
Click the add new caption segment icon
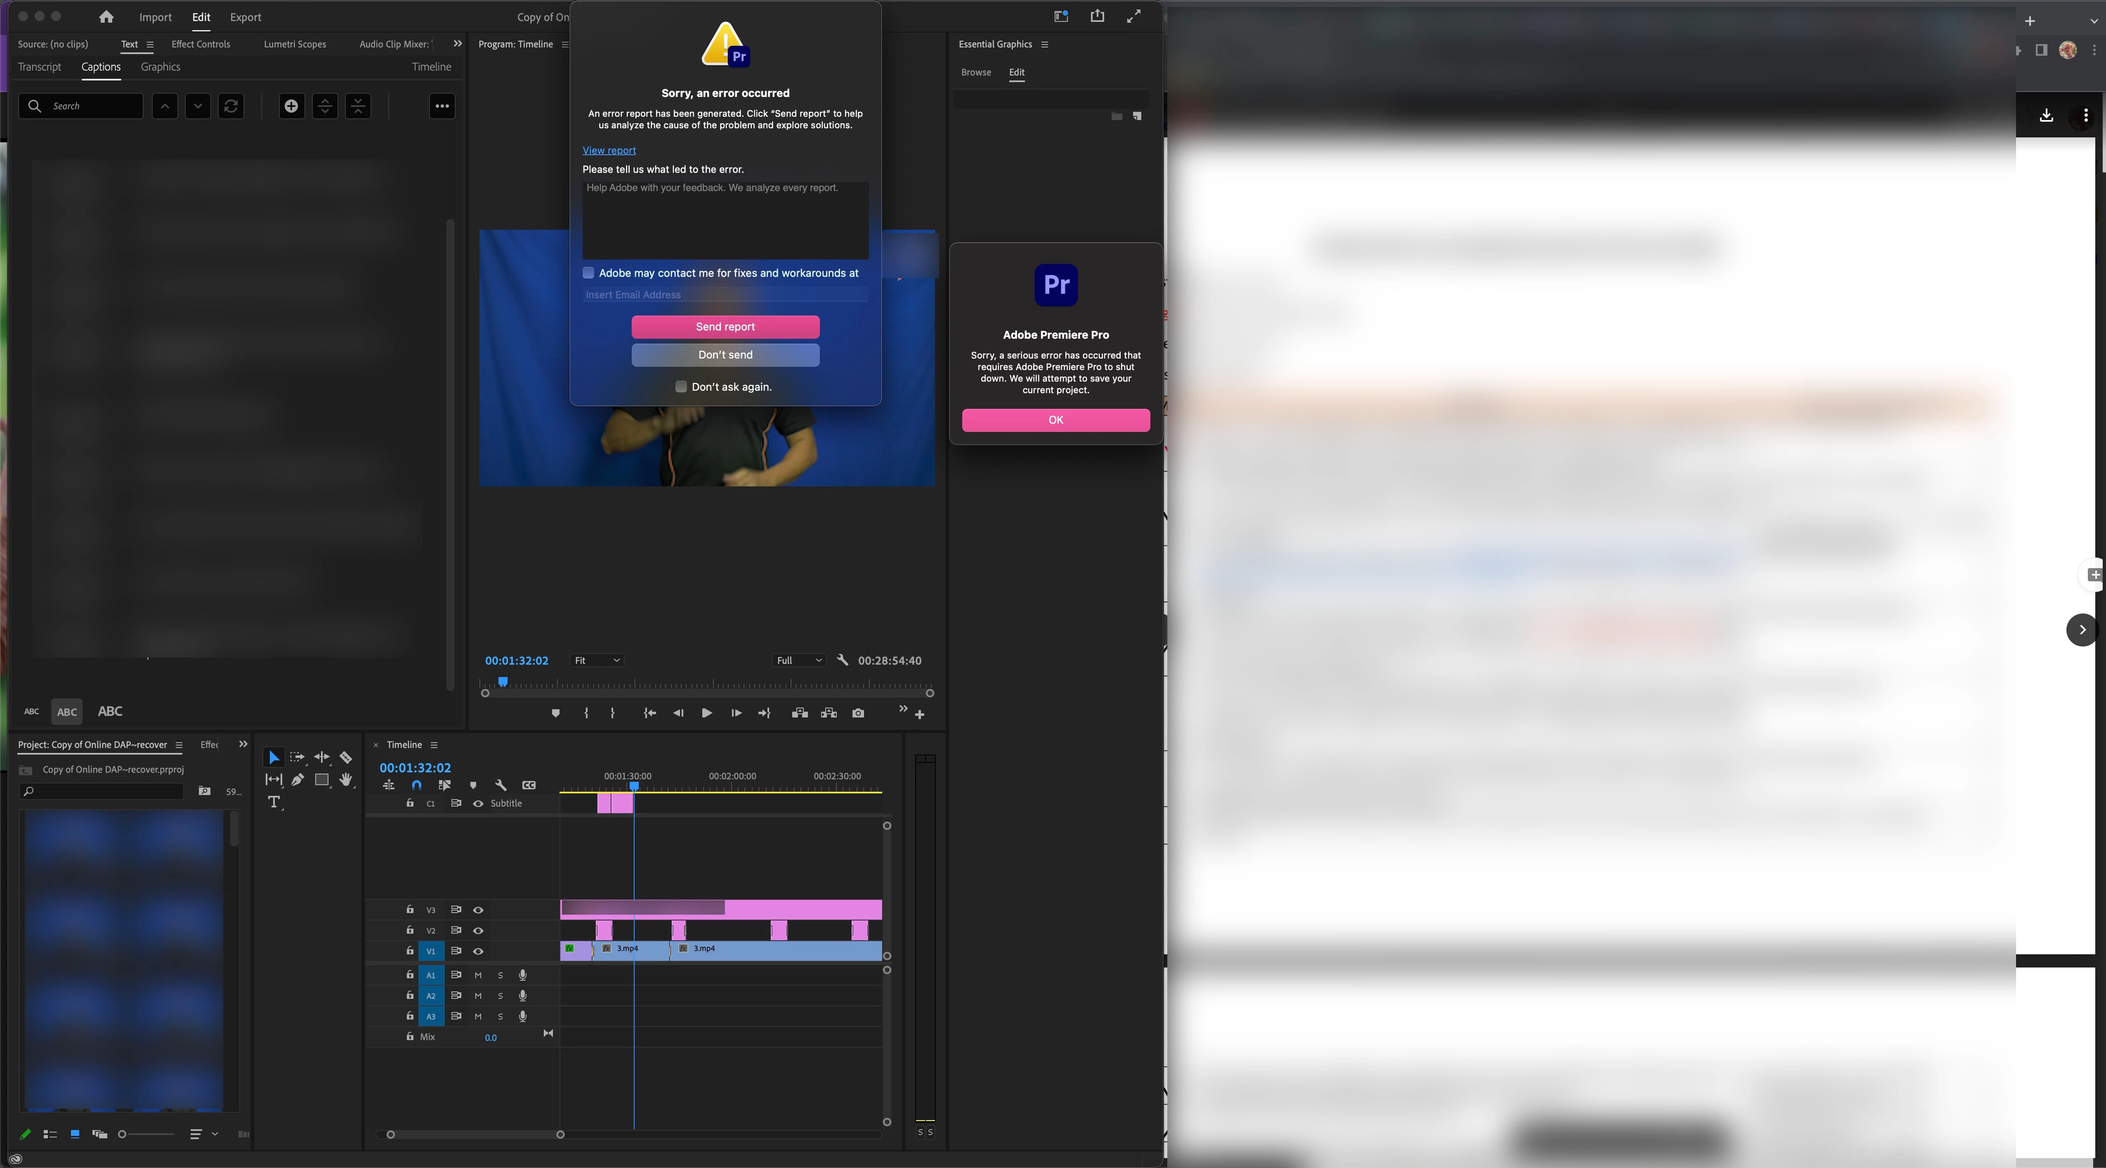(291, 106)
